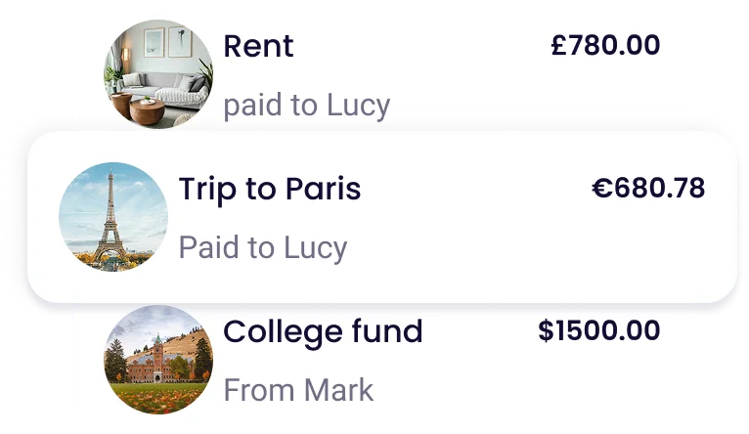
Task: Open the Trip to Paris title
Action: tap(270, 190)
